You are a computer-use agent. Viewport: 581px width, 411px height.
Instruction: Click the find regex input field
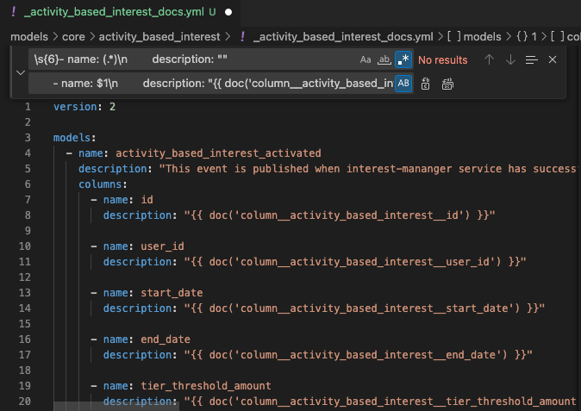click(190, 60)
